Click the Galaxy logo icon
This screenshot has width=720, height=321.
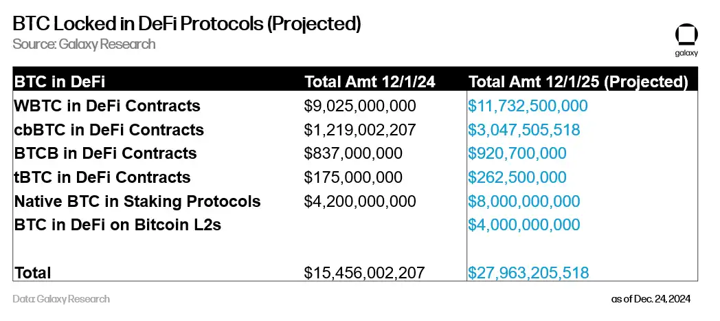click(687, 35)
